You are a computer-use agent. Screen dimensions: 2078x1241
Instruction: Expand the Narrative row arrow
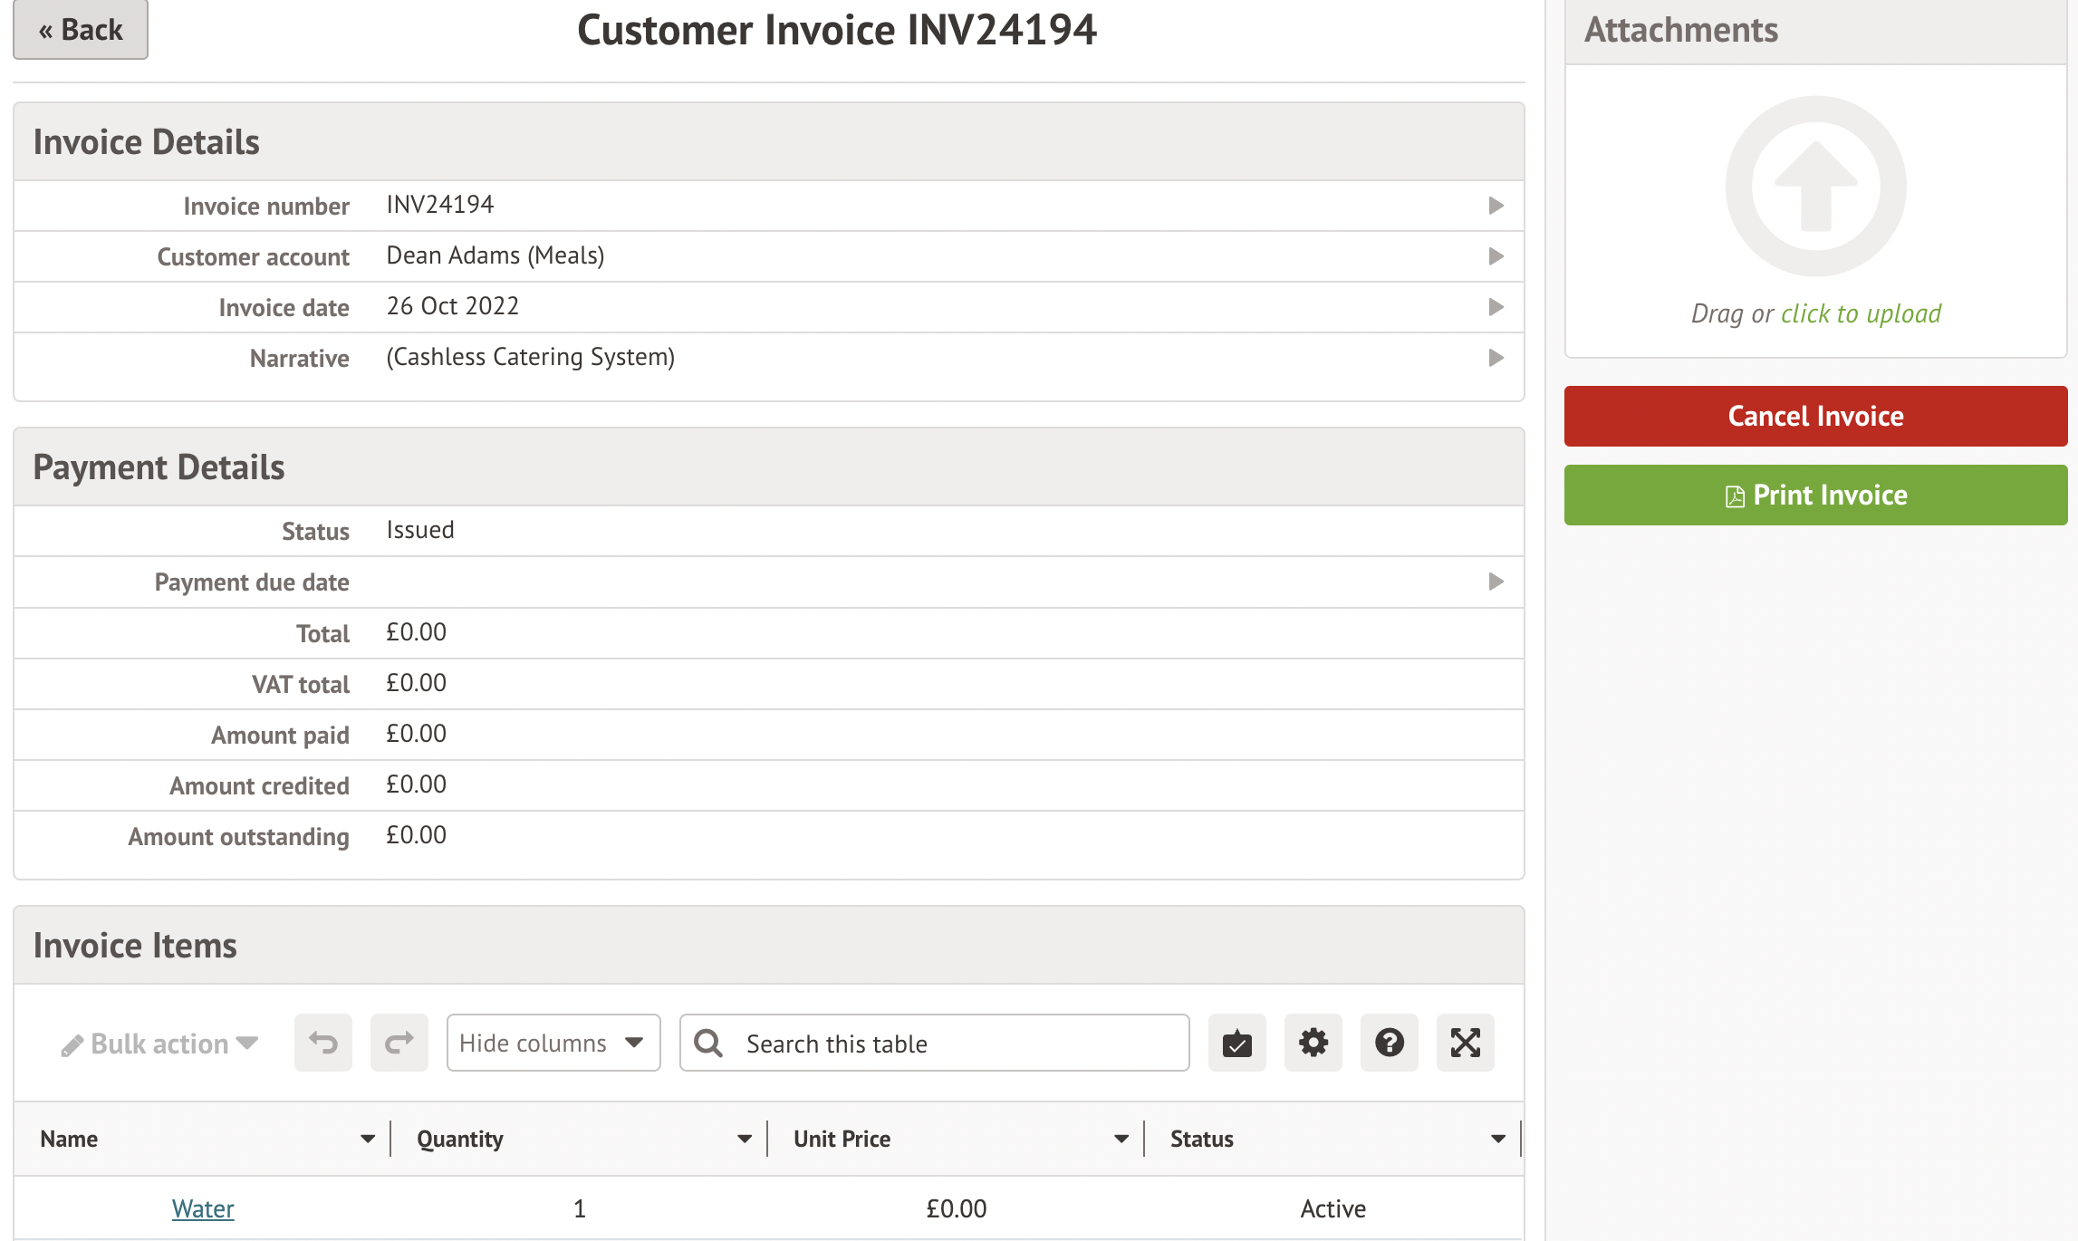coord(1496,358)
